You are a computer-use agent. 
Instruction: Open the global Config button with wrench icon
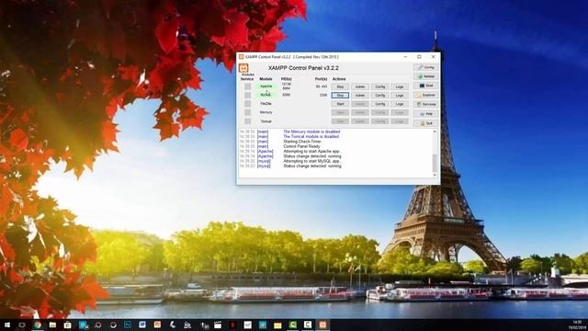point(426,67)
